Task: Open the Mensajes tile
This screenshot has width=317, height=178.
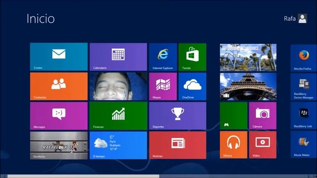Action: [x=59, y=116]
